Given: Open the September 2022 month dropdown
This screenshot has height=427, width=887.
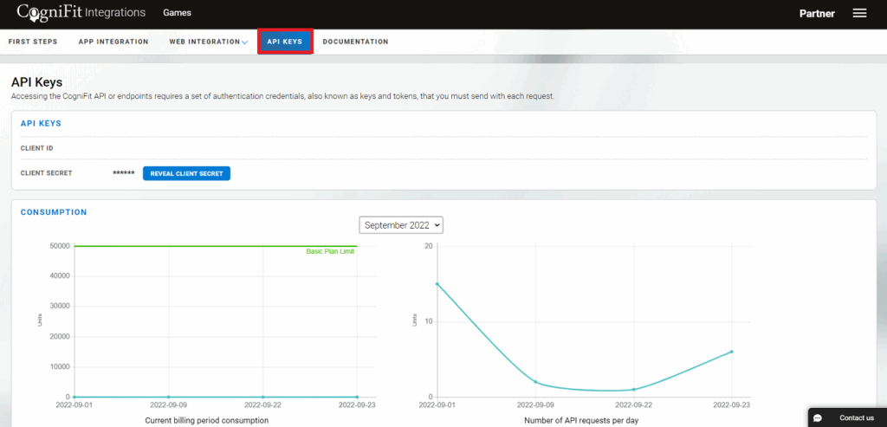Looking at the screenshot, I should click(x=401, y=225).
